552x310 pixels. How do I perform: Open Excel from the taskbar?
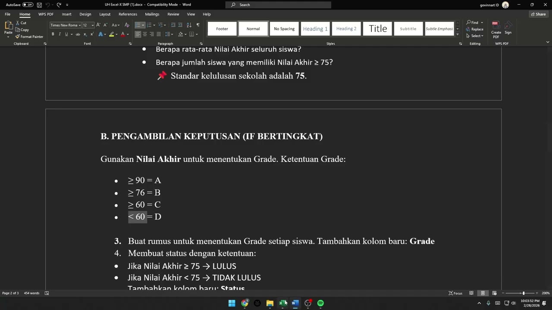(282, 303)
